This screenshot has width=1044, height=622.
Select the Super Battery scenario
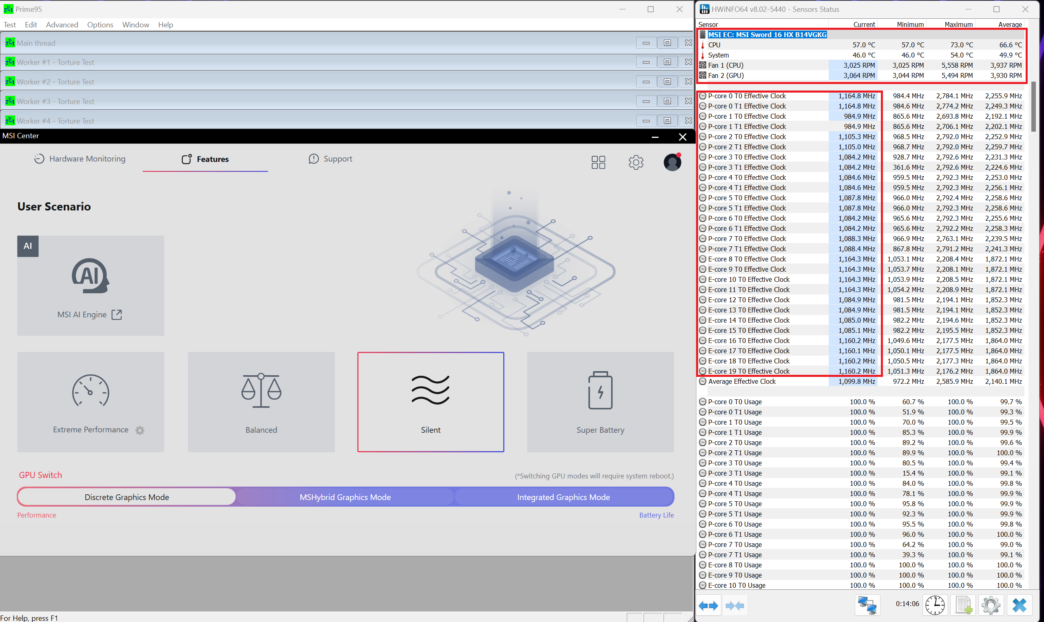click(x=600, y=402)
